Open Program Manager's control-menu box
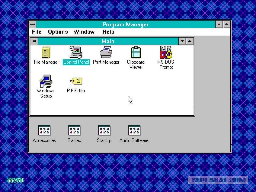 point(32,24)
